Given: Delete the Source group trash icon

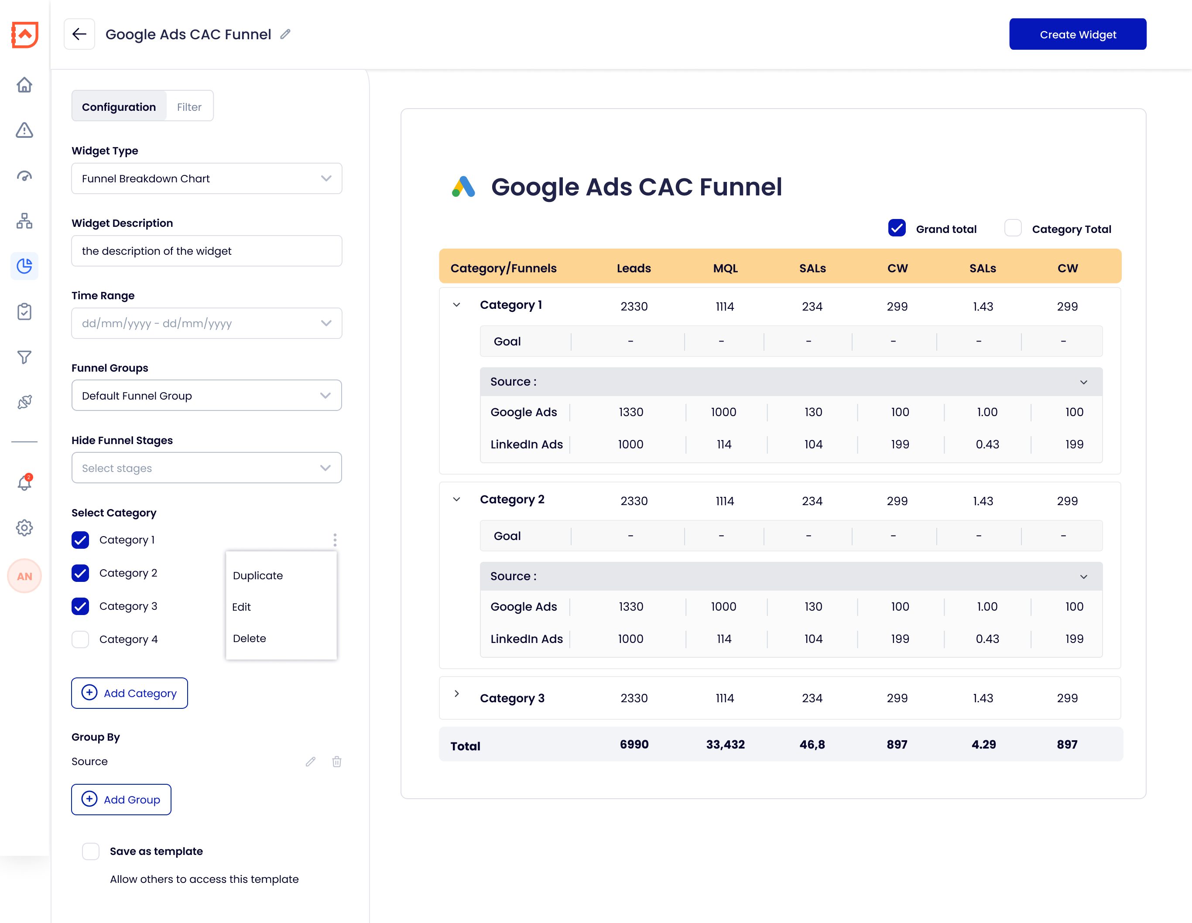Looking at the screenshot, I should (x=337, y=762).
